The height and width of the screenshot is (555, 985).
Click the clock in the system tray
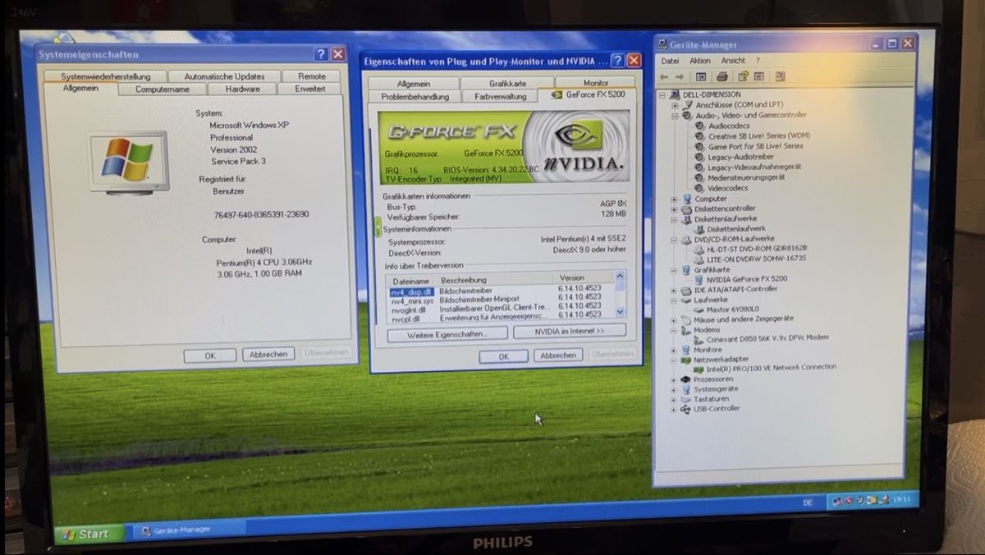[901, 498]
